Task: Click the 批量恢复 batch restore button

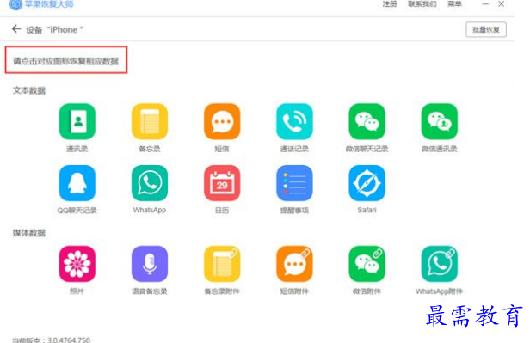Action: [x=486, y=30]
